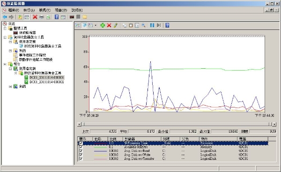Click the time range right scroll arrow

point(274,124)
